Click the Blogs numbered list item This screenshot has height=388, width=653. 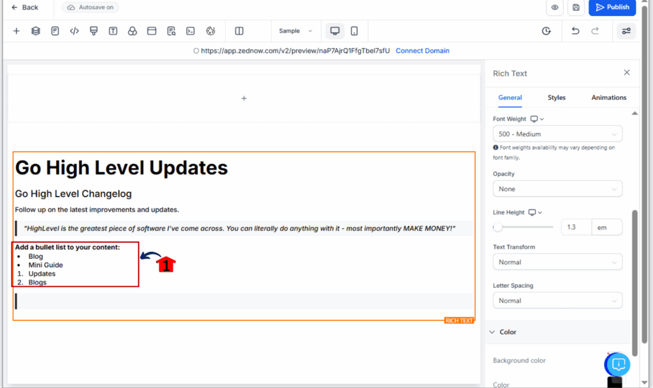tap(38, 282)
